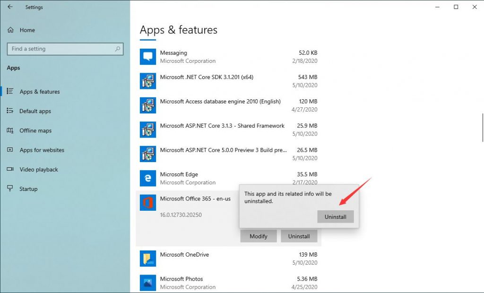Click the 4/27/2020 install date
484x293 pixels.
click(x=304, y=109)
